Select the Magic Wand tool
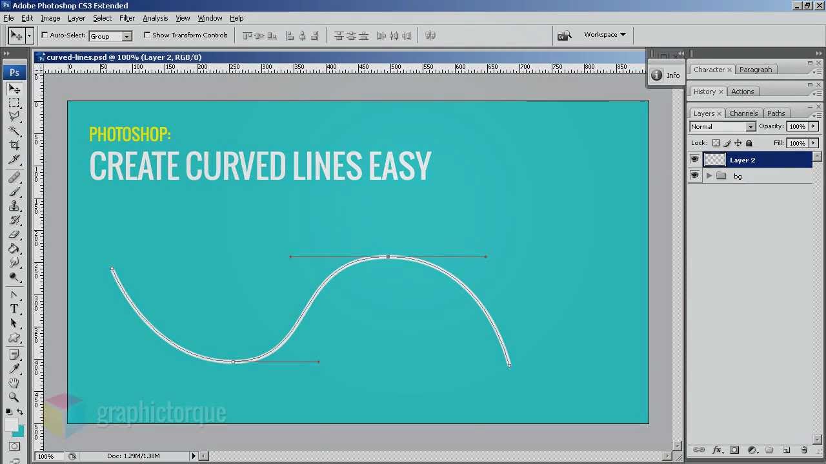The height and width of the screenshot is (464, 826). point(14,131)
